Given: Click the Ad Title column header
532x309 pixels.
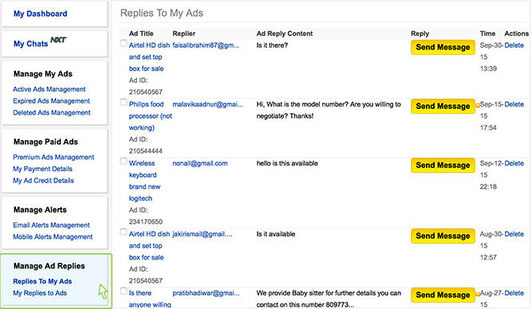Looking at the screenshot, I should click(141, 33).
